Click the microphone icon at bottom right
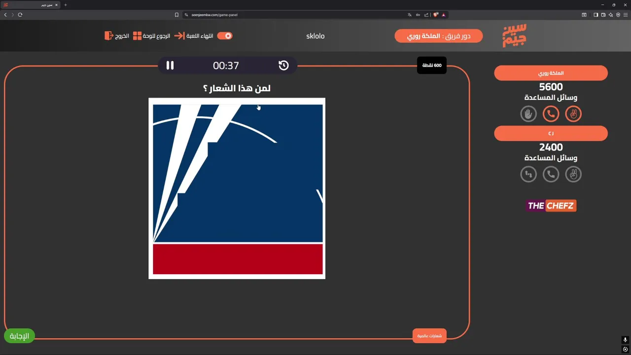 click(625, 340)
